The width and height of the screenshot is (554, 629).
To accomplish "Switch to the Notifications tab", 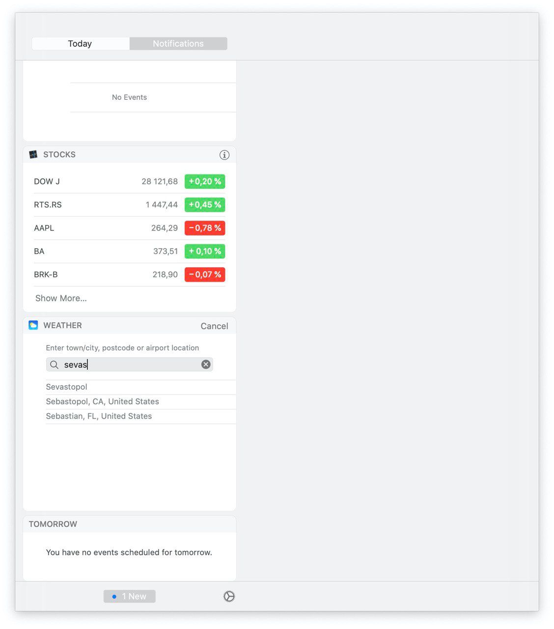I will coord(178,44).
